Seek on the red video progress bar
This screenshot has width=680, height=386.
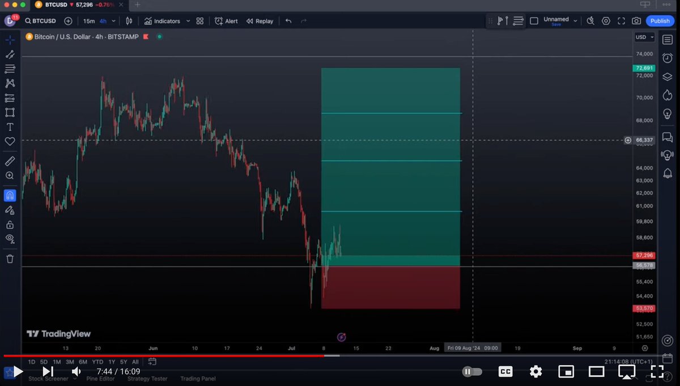[x=164, y=356]
